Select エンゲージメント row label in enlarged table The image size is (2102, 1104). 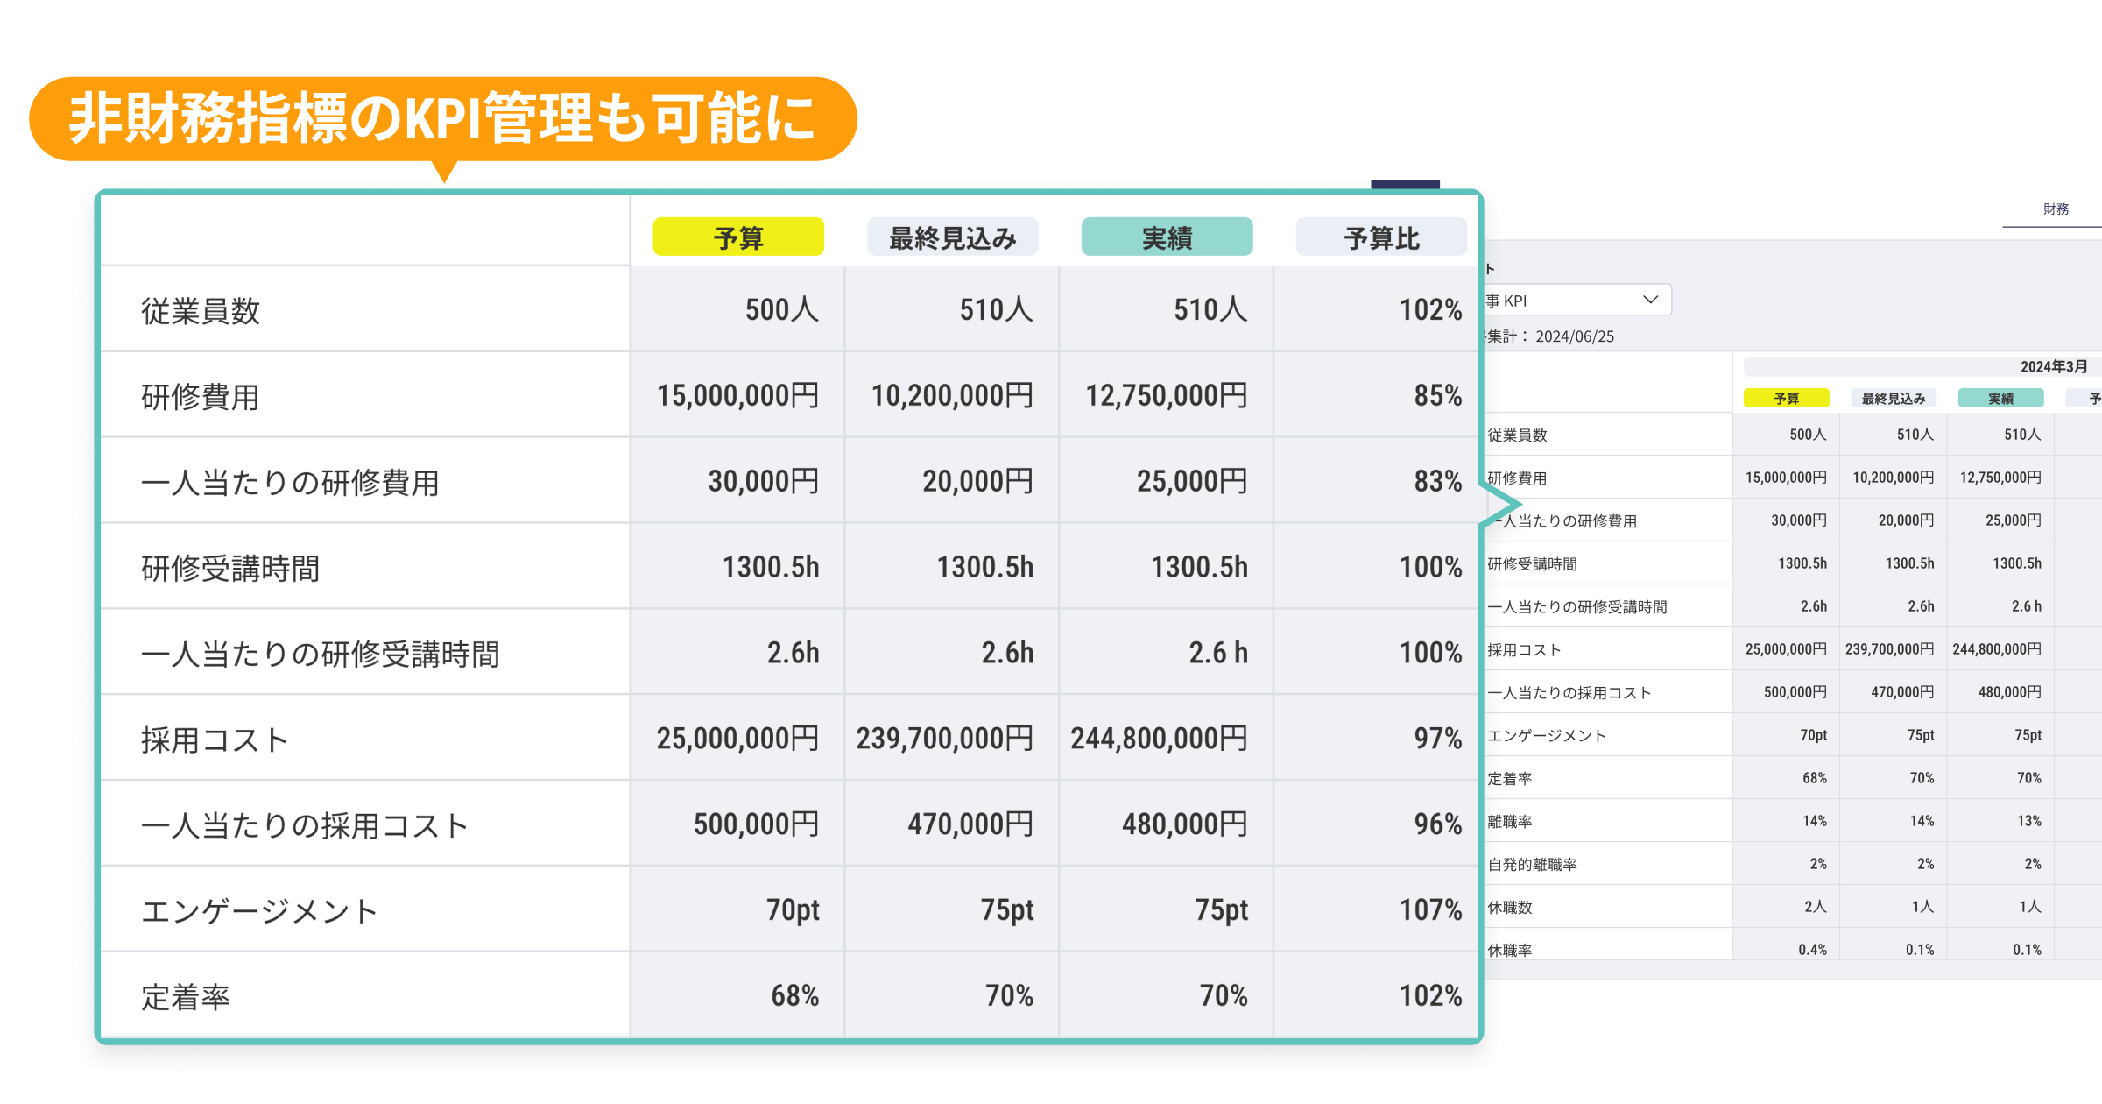click(x=260, y=911)
